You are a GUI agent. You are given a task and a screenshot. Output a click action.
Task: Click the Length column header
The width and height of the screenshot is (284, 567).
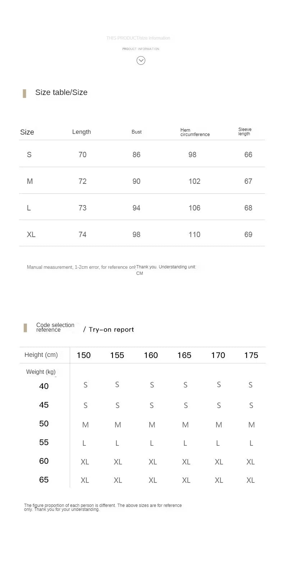click(82, 132)
